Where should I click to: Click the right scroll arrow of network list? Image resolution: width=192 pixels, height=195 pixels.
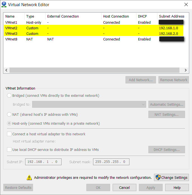(186, 70)
